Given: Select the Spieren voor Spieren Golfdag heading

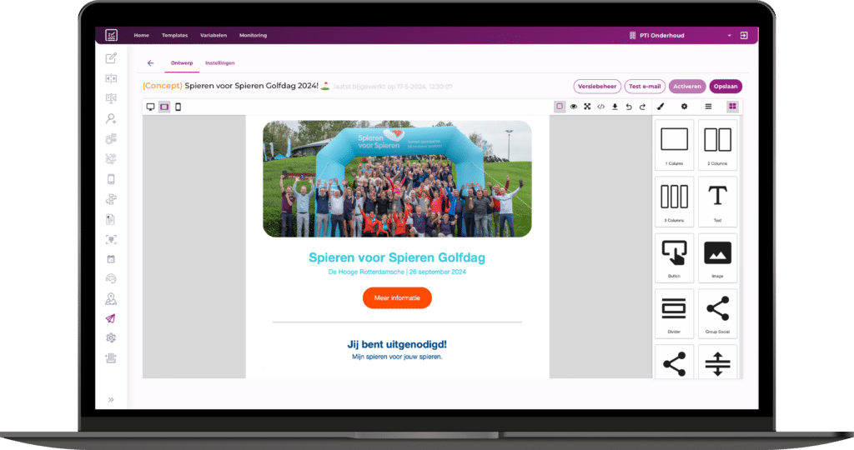Looking at the screenshot, I should 397,258.
